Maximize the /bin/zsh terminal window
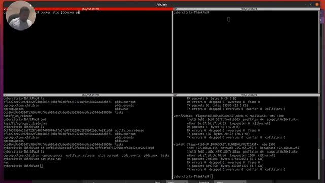Viewport: 325px width, 183px height. click(311, 4)
